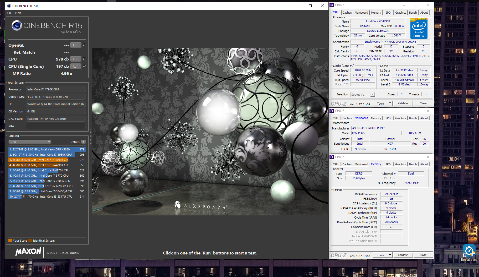Click the OS field Windows 8, 64 Bit
The image size is (479, 277).
(x=56, y=104)
